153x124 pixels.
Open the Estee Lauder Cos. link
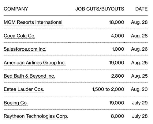pyautogui.click(x=24, y=89)
